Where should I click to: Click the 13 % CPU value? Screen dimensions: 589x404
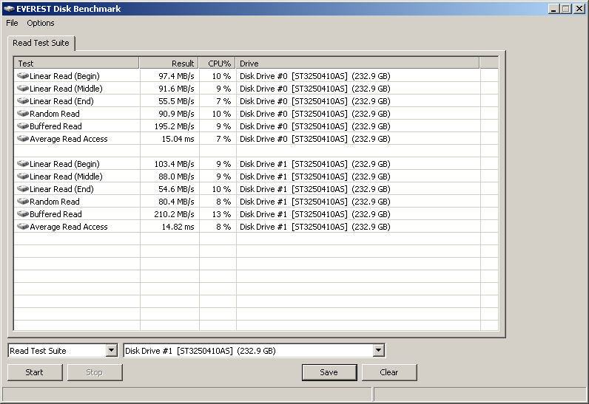click(x=222, y=214)
